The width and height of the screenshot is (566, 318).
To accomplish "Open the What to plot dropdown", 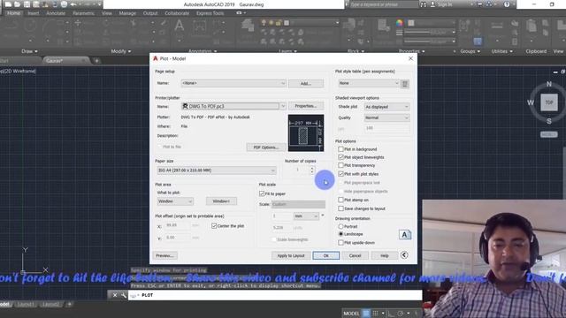I will pyautogui.click(x=175, y=201).
